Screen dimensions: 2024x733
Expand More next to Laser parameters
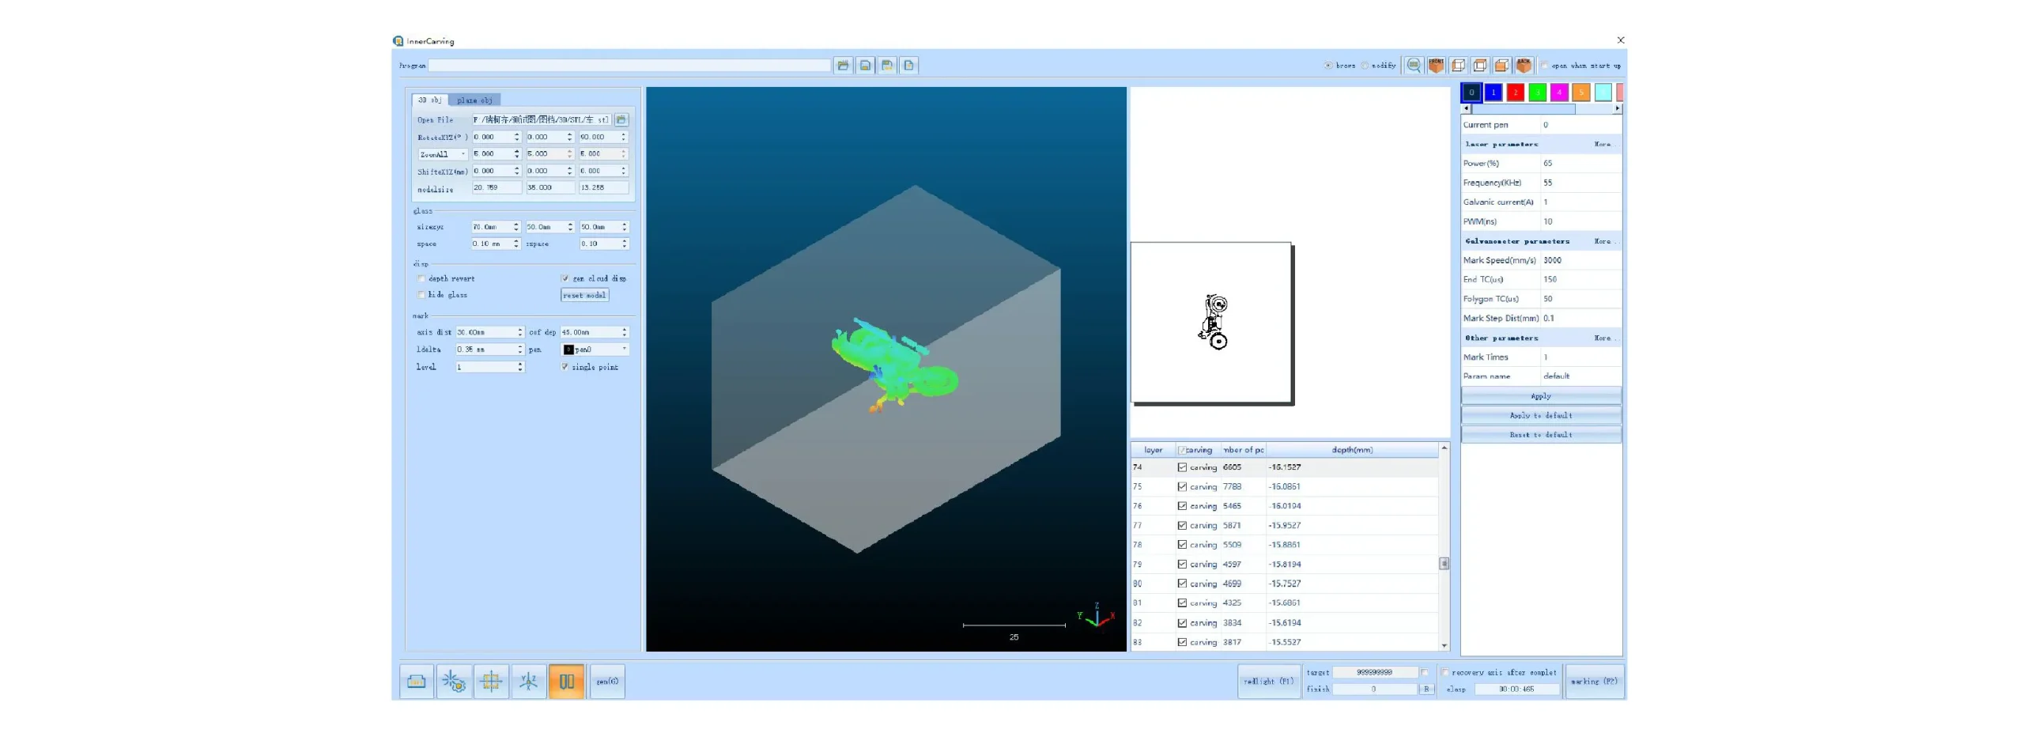pos(1602,144)
